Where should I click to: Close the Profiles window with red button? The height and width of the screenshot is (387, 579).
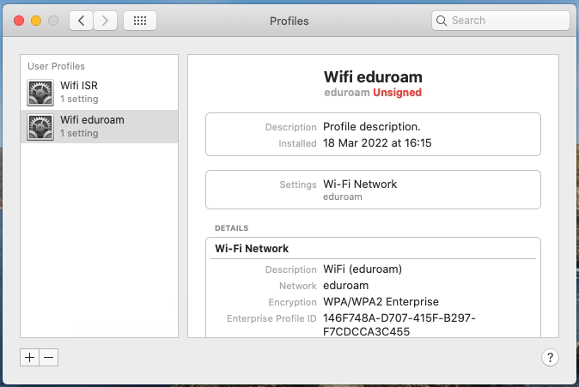pos(19,21)
